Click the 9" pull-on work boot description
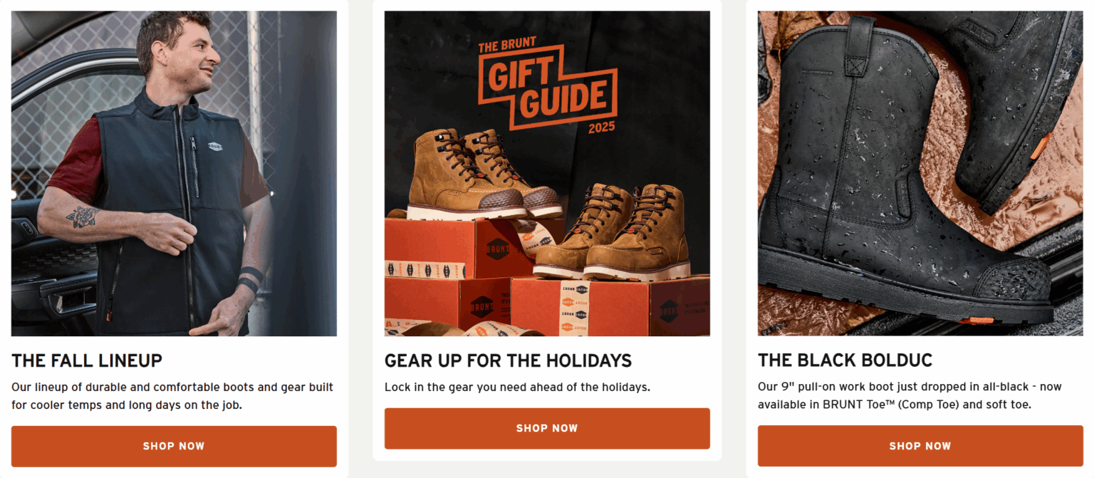Viewport: 1094px width, 478px height. [910, 396]
